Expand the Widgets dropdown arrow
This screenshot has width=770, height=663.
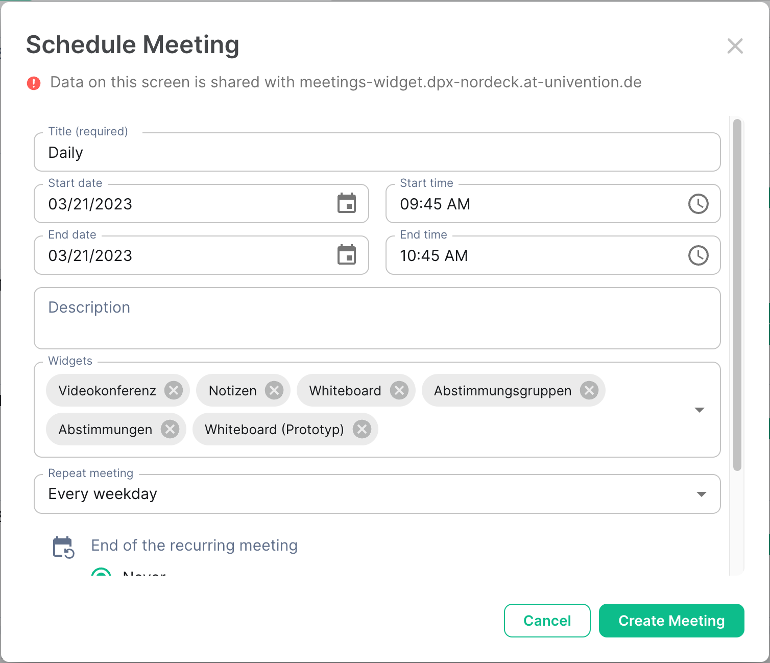coord(700,410)
